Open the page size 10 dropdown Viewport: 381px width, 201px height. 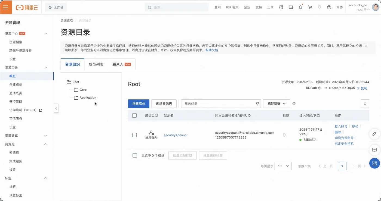(283, 166)
